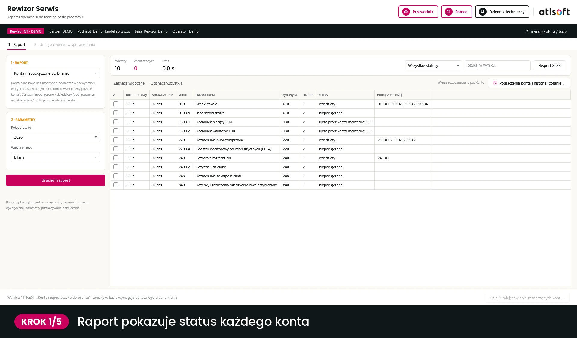This screenshot has height=338, width=577.
Task: Click 'Podatek dochodowy od osób fizycznych (PIT-4)'
Action: point(234,149)
